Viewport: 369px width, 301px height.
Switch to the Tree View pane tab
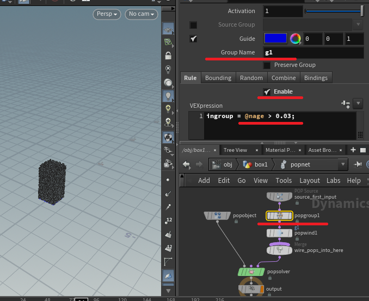[235, 150]
